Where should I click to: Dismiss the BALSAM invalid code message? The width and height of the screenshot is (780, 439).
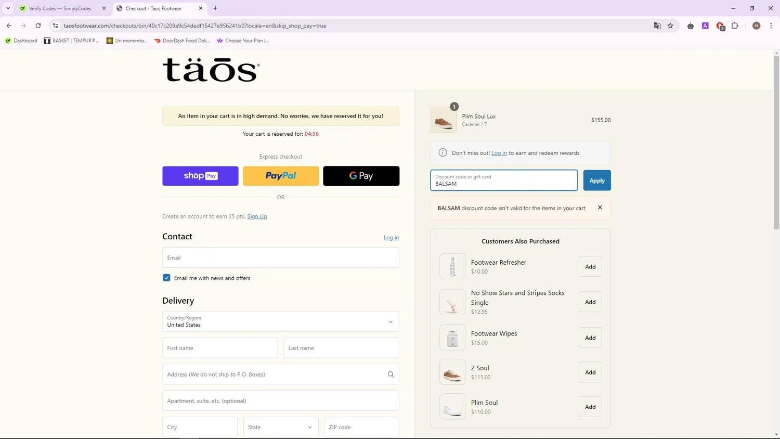[600, 208]
